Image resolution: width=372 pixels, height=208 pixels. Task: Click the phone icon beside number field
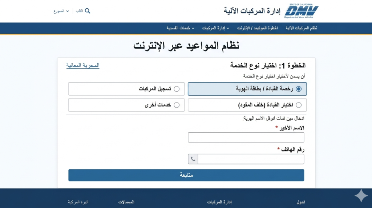point(193,159)
